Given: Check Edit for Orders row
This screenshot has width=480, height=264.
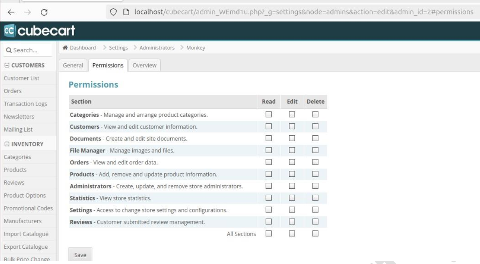Looking at the screenshot, I should pos(292,162).
